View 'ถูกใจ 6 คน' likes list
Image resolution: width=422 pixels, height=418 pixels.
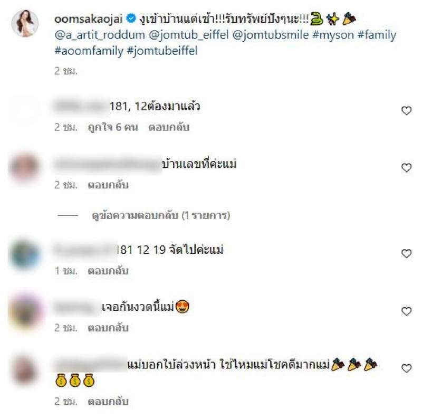113,127
